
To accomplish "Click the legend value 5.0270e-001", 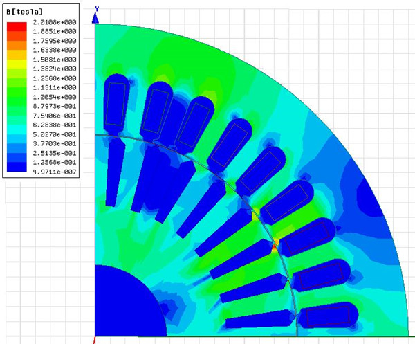I will pos(55,134).
